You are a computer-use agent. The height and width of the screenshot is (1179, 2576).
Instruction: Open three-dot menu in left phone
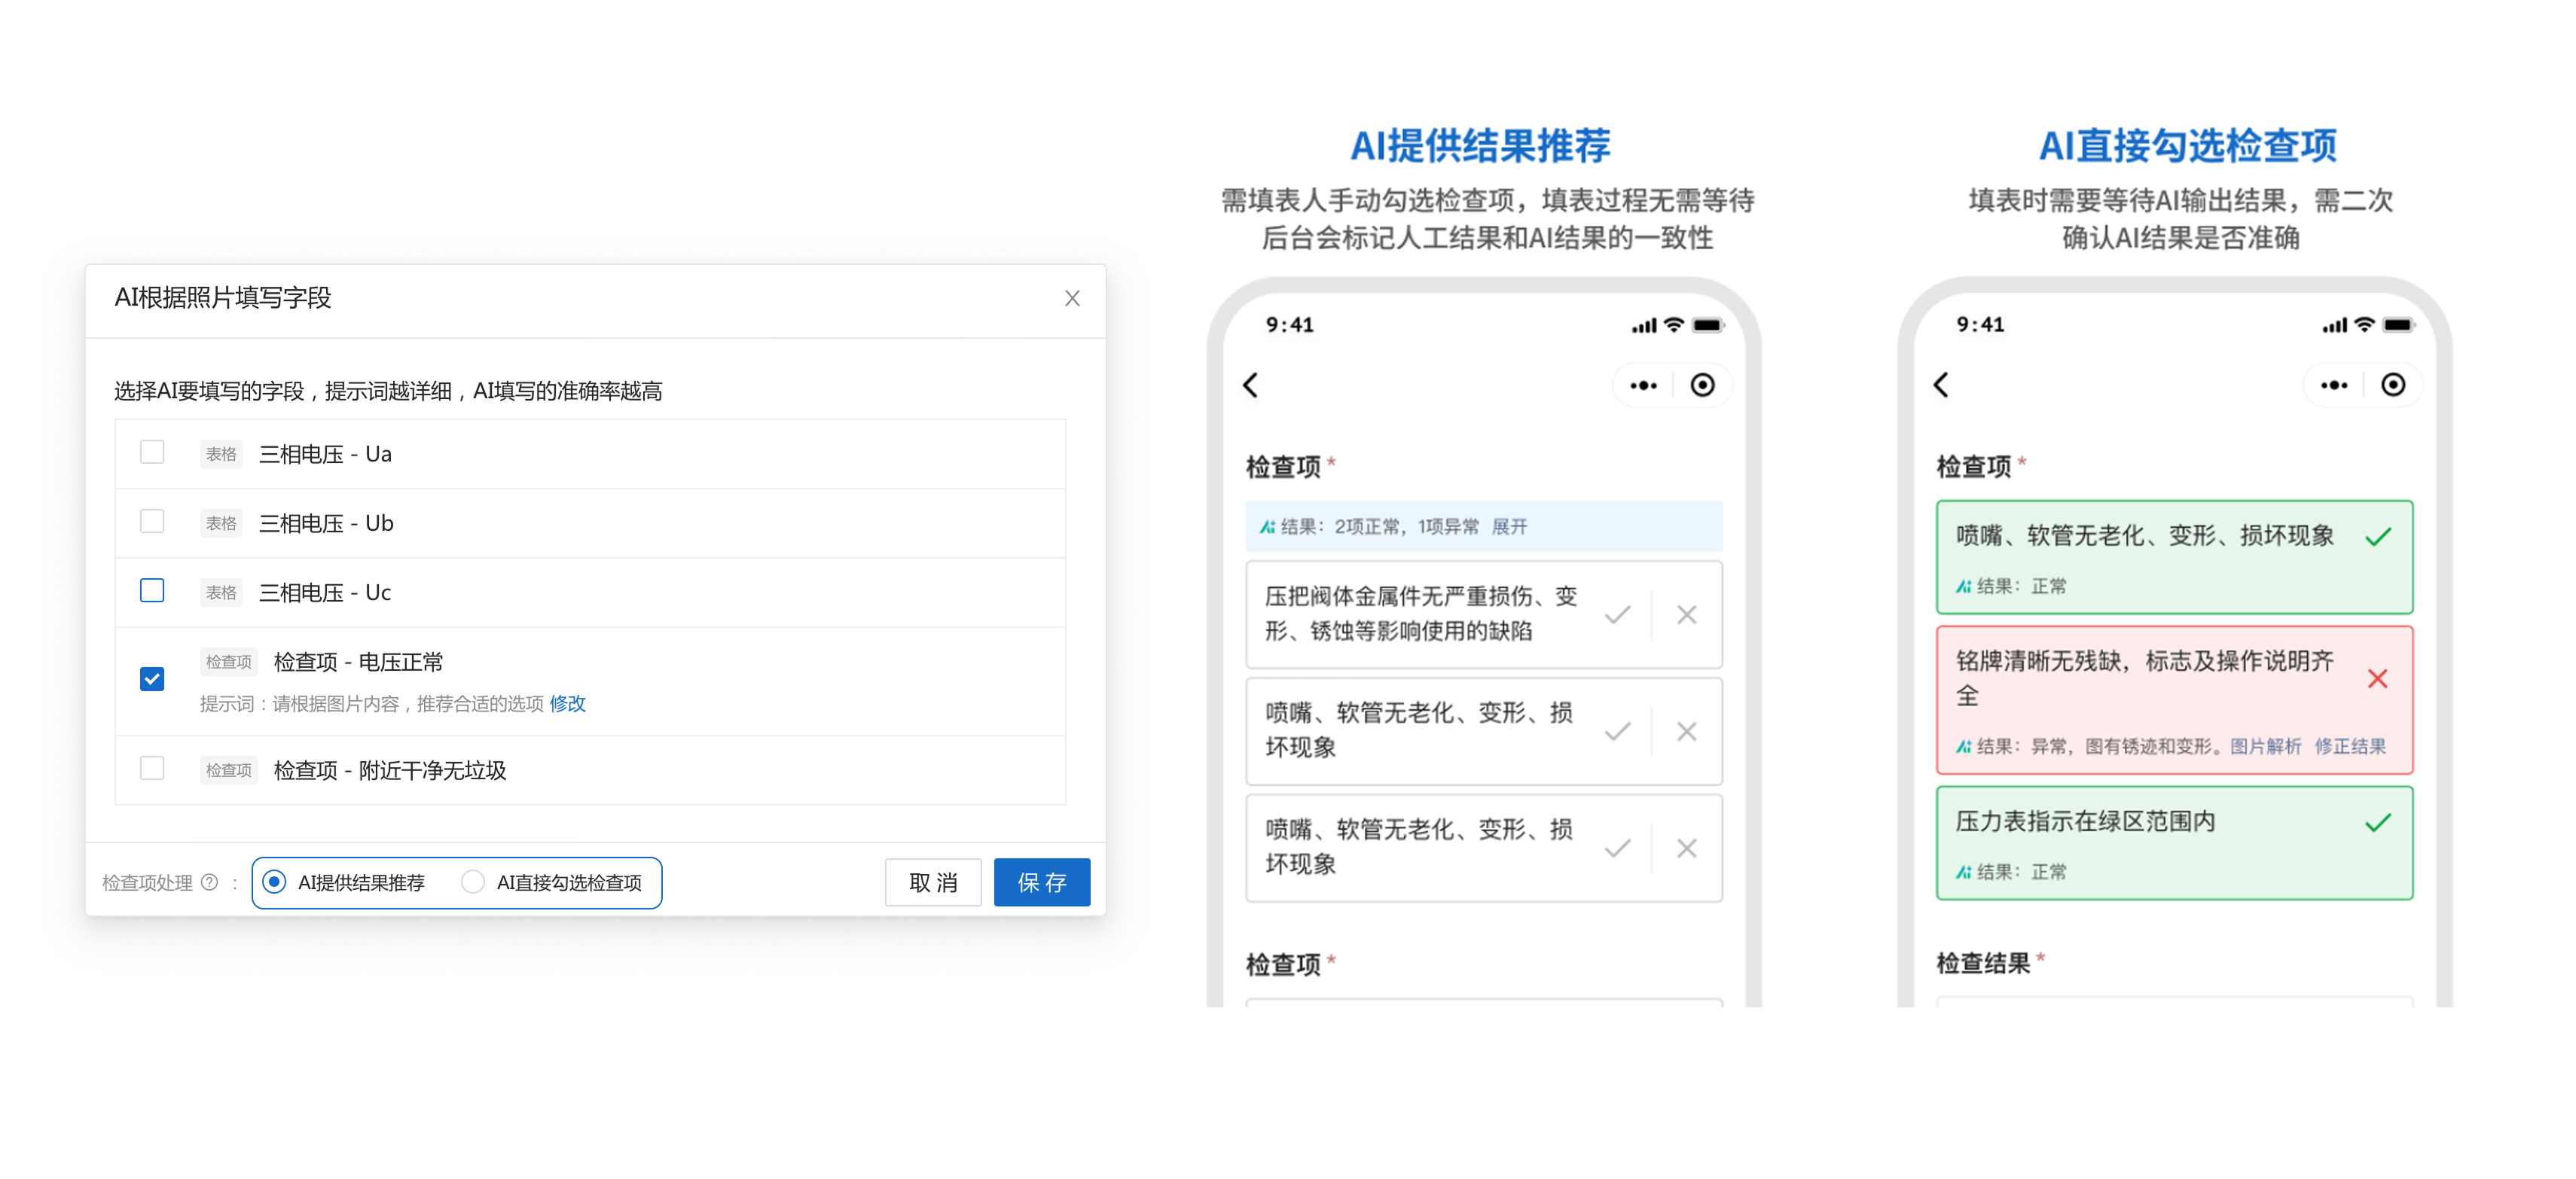coord(1643,385)
